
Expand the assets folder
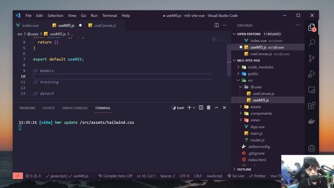[241, 107]
